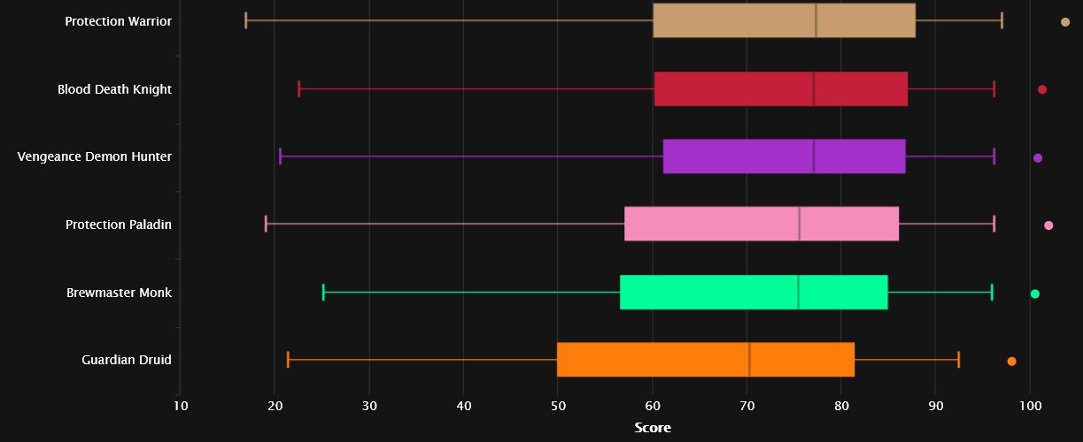This screenshot has width=1083, height=442.
Task: Select the orange Guardian Druid box
Action: (705, 360)
